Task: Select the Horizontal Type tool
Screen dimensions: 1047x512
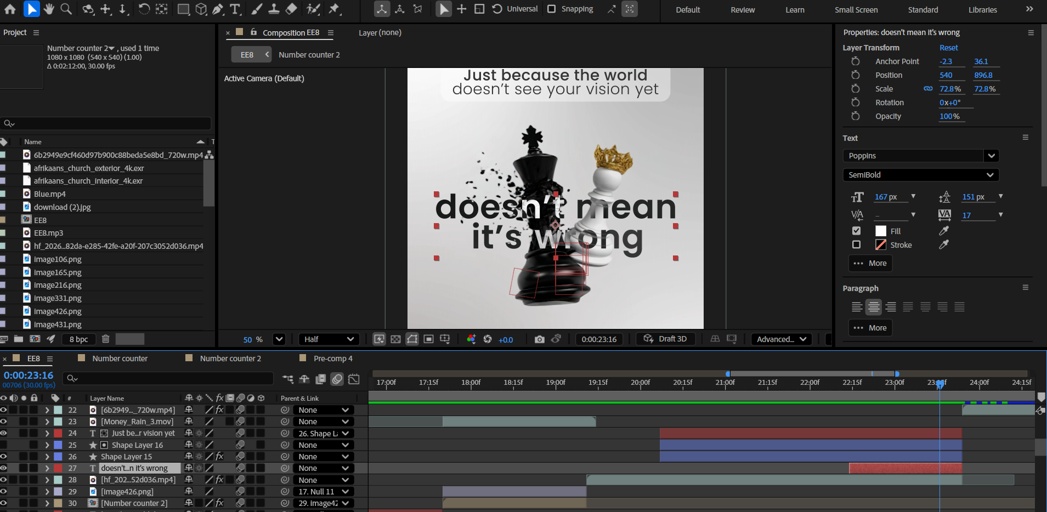Action: [235, 9]
